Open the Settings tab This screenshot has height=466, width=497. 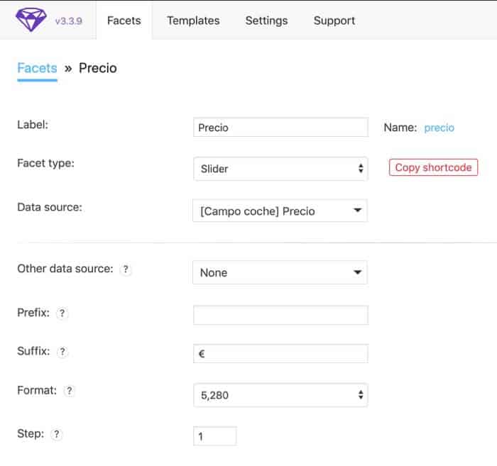(266, 21)
